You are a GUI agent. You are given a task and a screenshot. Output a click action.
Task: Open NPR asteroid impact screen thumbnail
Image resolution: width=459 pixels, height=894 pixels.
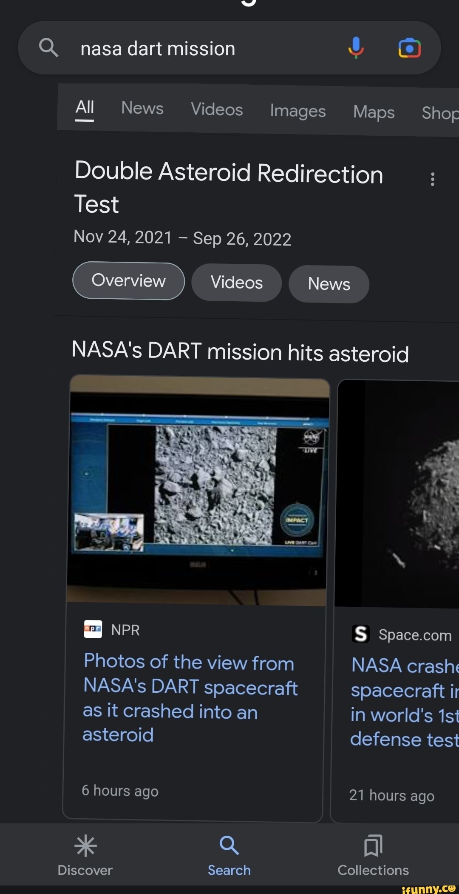198,490
